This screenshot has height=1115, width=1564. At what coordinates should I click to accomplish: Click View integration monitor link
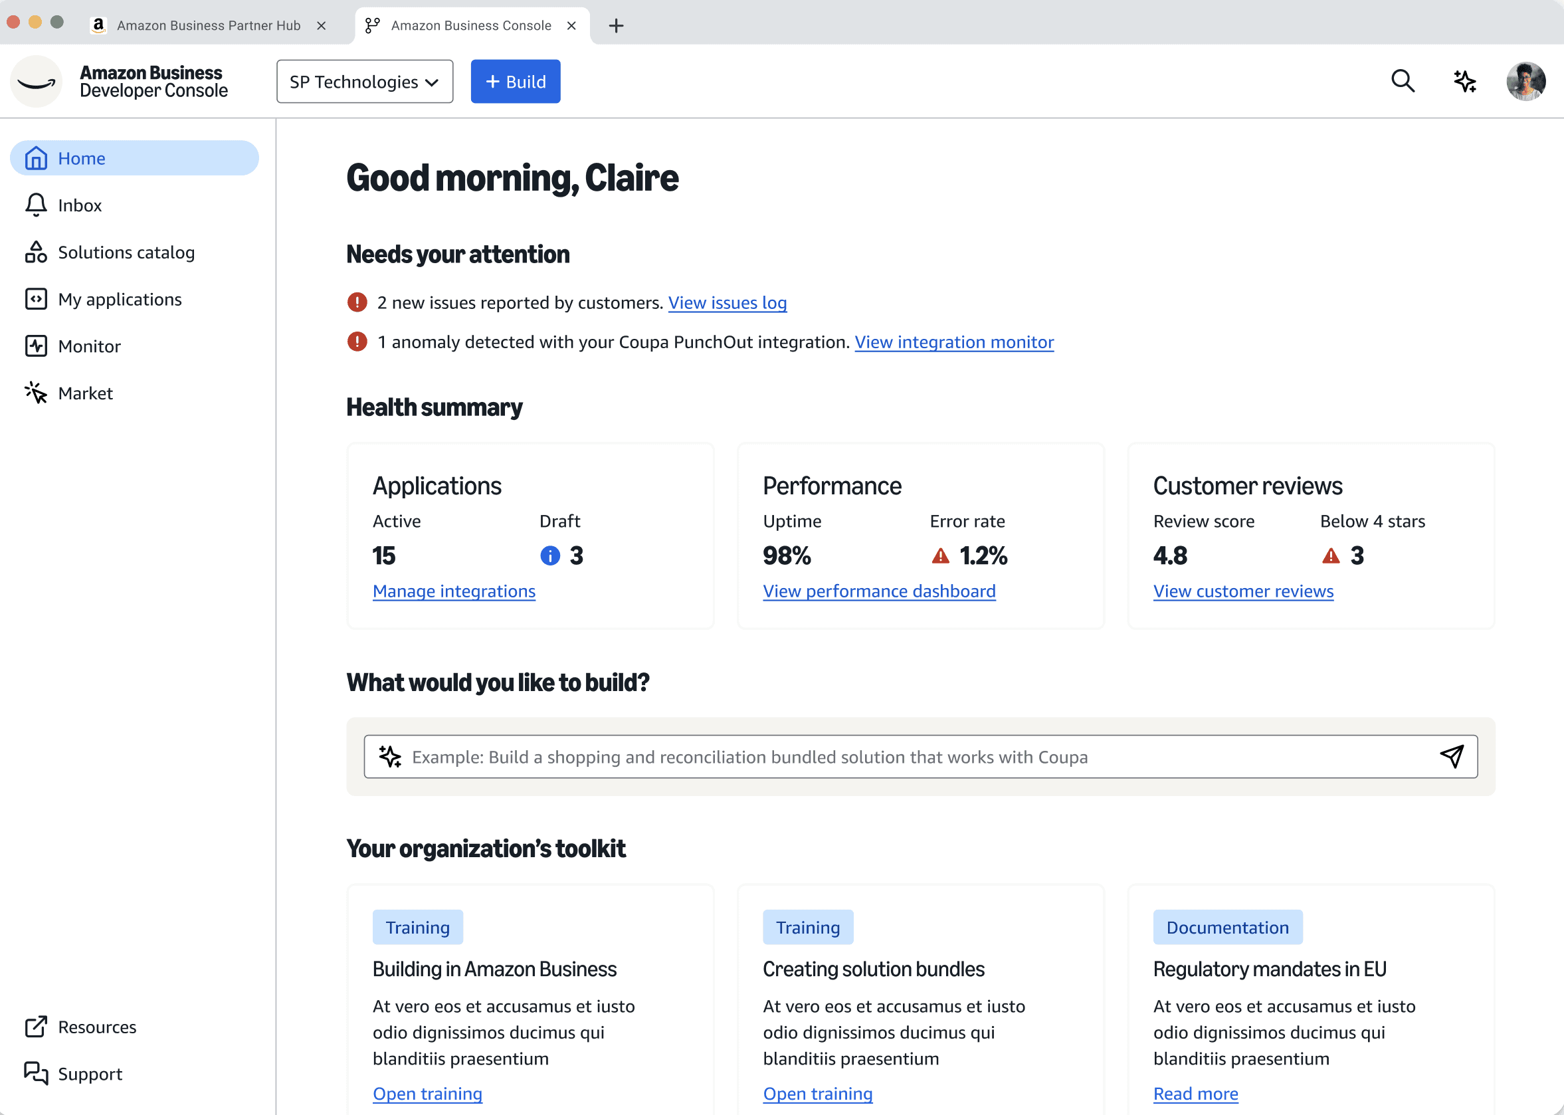(953, 342)
